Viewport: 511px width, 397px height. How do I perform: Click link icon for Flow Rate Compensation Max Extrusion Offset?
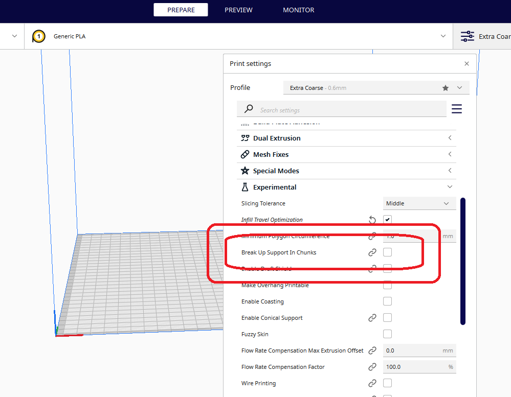(x=372, y=351)
